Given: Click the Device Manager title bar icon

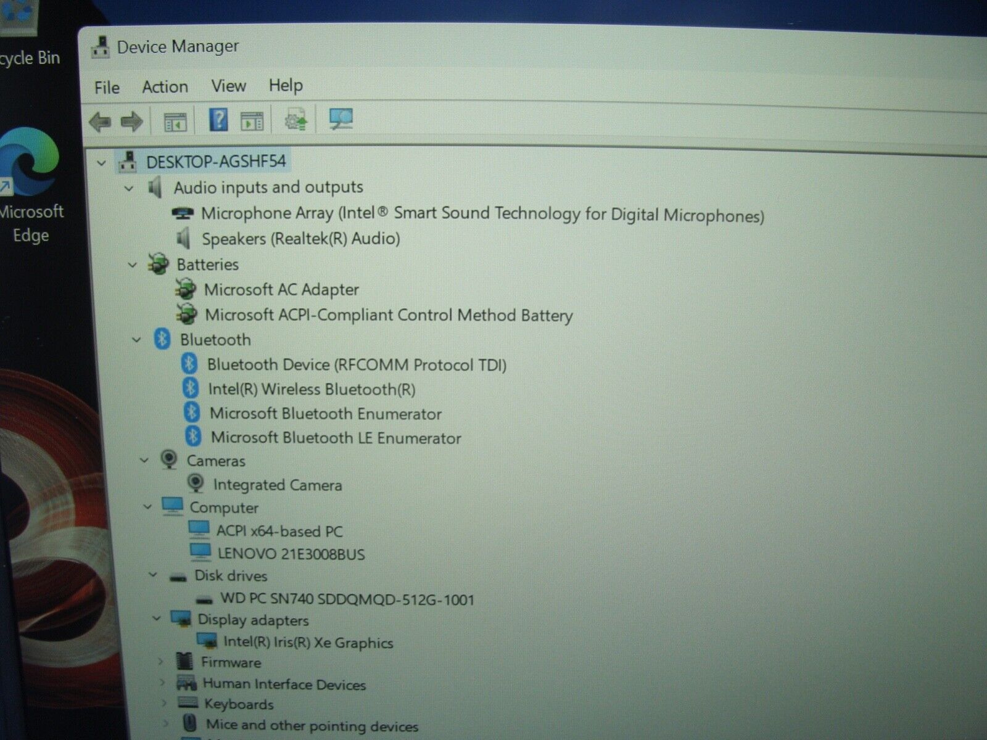Looking at the screenshot, I should [x=100, y=47].
